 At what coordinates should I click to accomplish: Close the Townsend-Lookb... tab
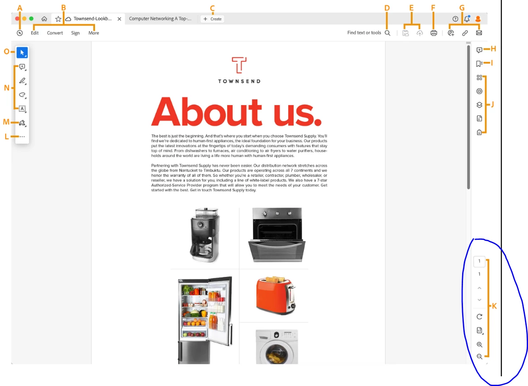[119, 19]
